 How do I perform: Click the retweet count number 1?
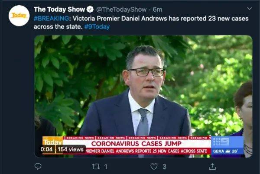[106, 167]
